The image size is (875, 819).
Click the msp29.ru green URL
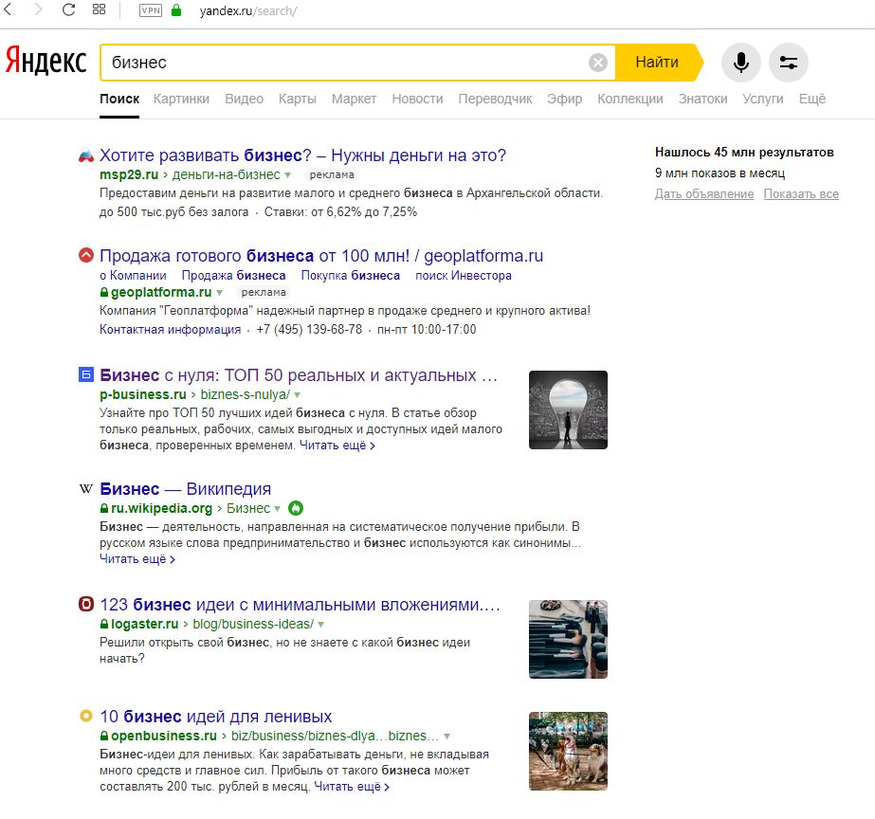129,174
